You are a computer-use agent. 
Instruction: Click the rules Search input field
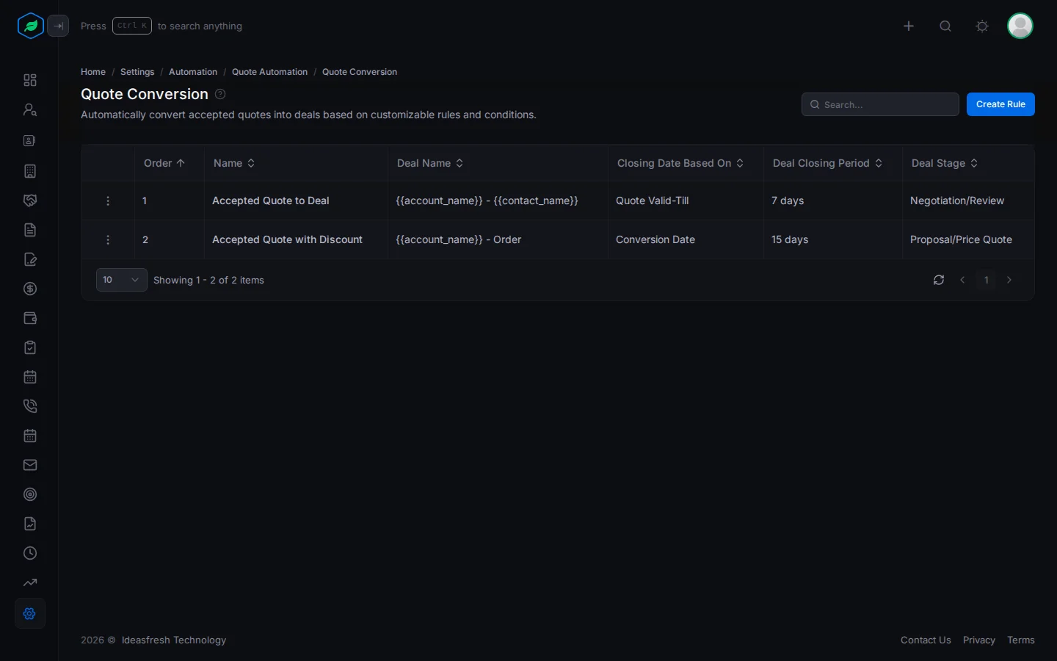click(x=880, y=104)
